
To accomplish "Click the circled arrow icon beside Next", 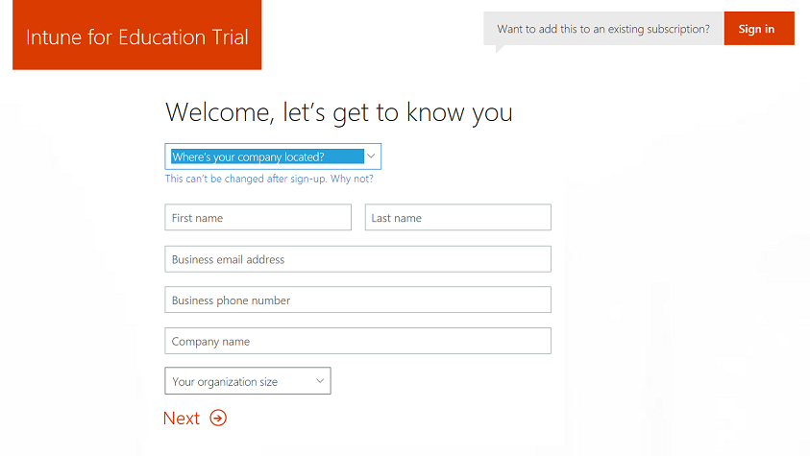I will pos(218,418).
